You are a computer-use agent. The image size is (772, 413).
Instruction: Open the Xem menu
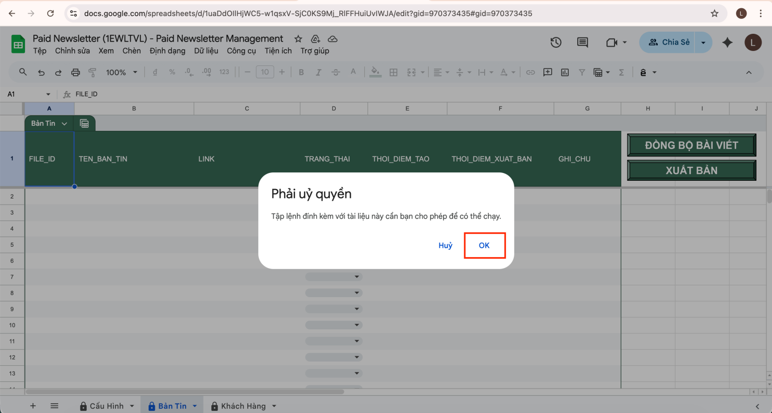pyautogui.click(x=106, y=50)
